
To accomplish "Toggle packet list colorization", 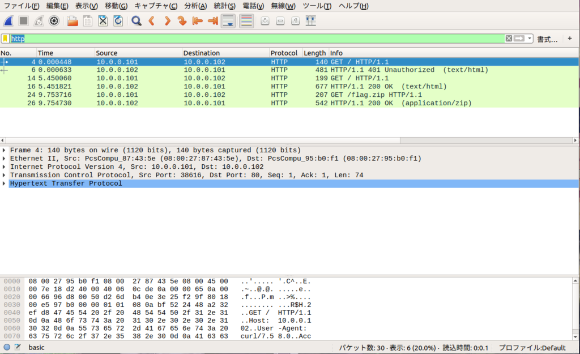I will click(x=246, y=21).
